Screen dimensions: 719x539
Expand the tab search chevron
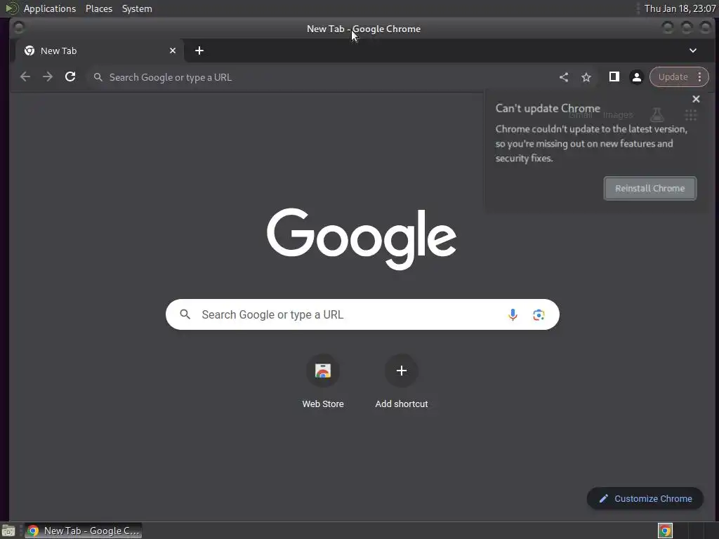coord(693,51)
